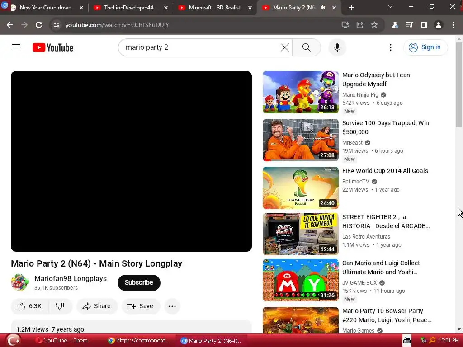Click the Sign in button
463x347 pixels.
point(425,47)
